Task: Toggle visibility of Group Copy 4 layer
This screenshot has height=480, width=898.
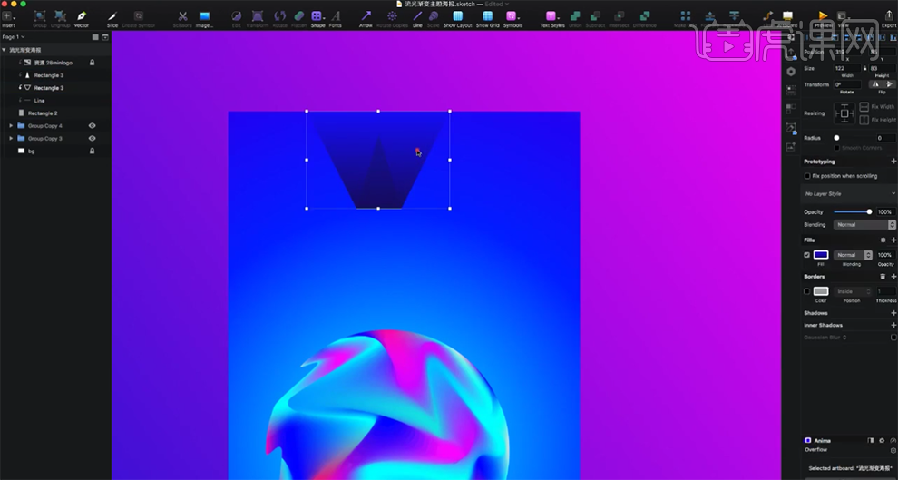Action: (x=92, y=126)
